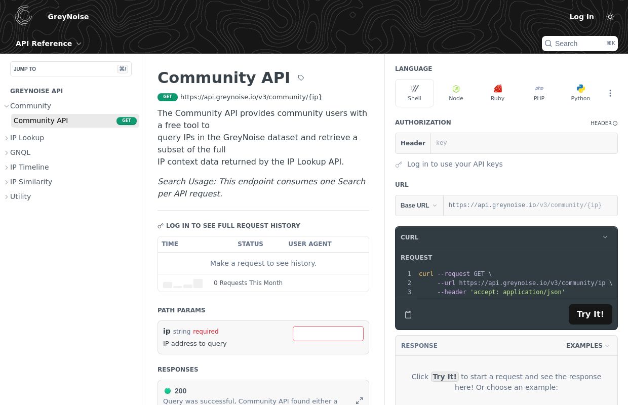Focus the ip path parameter input

click(x=328, y=334)
